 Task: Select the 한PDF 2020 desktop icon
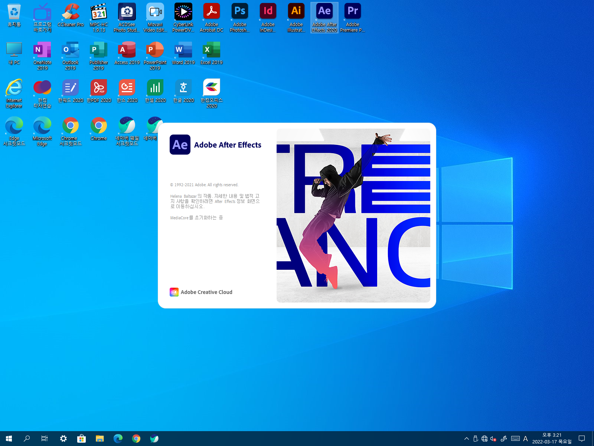click(99, 91)
